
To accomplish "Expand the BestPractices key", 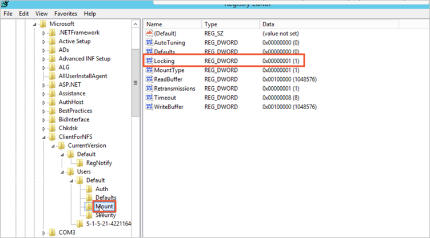I will pyautogui.click(x=43, y=111).
